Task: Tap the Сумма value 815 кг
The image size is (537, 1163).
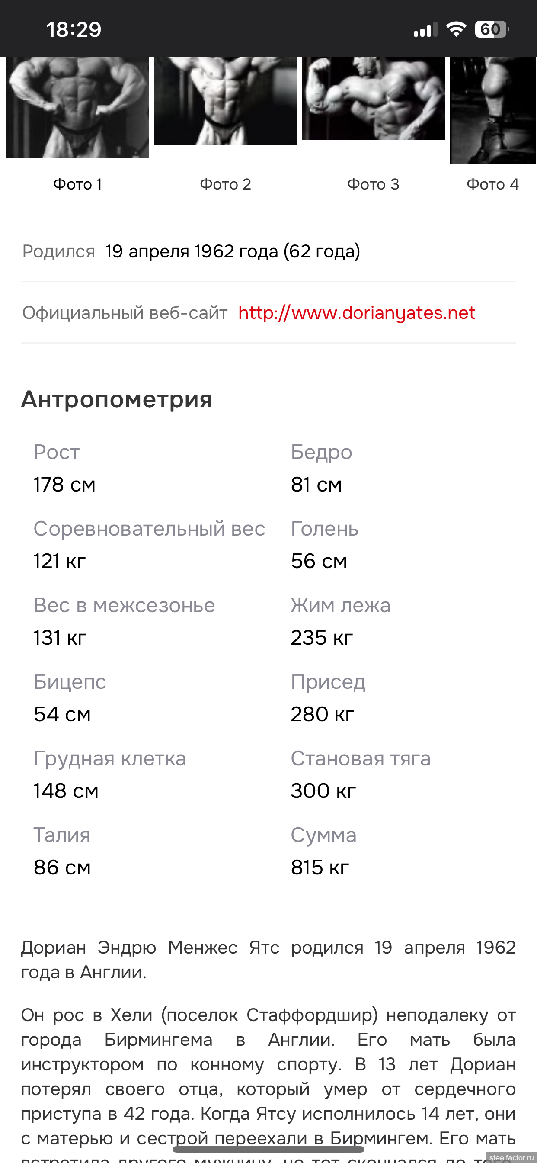Action: click(x=320, y=867)
